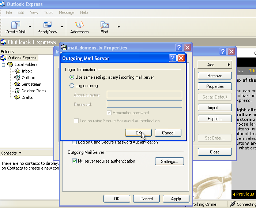Select Use same settings as incoming server

(x=72, y=77)
